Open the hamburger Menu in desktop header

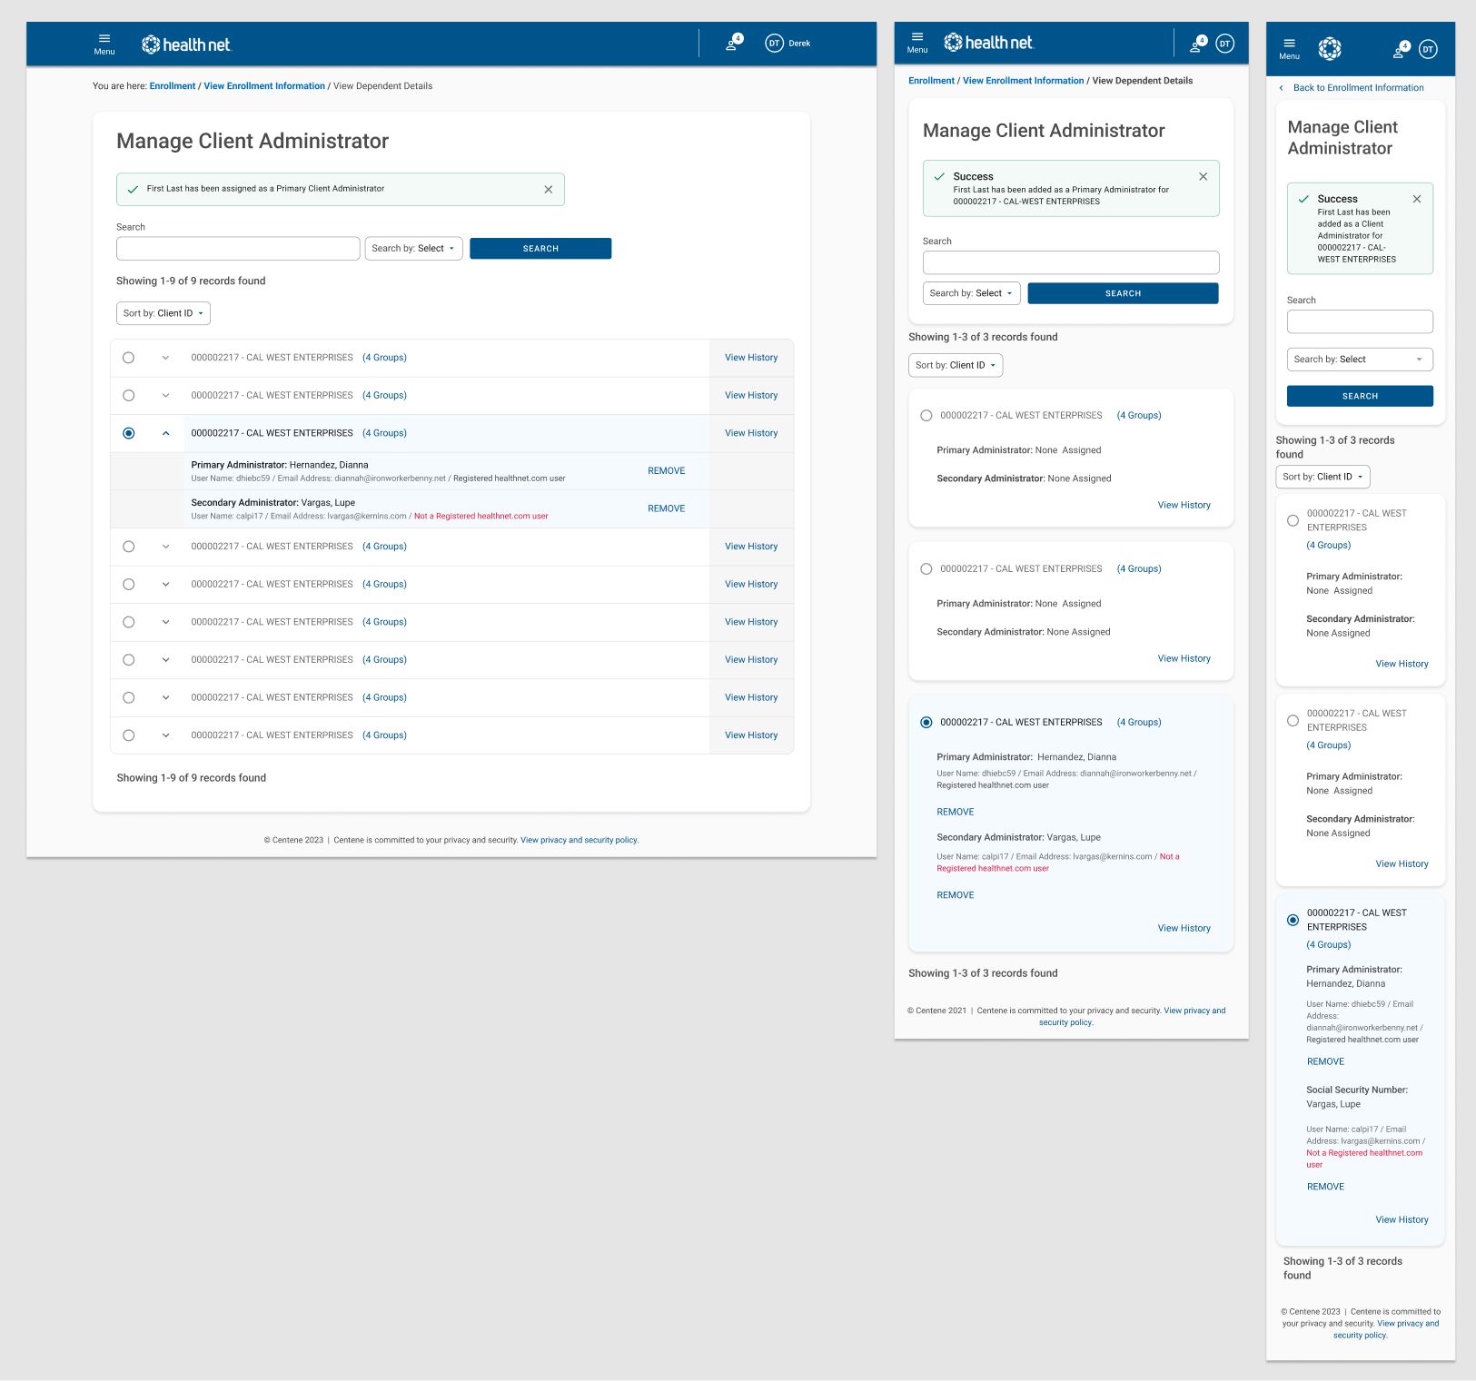pyautogui.click(x=104, y=44)
